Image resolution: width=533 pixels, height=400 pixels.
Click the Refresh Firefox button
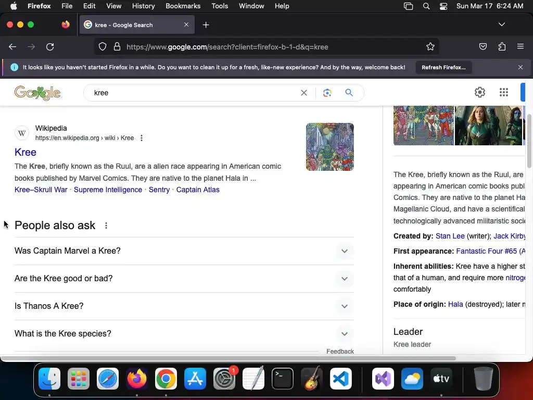[443, 67]
